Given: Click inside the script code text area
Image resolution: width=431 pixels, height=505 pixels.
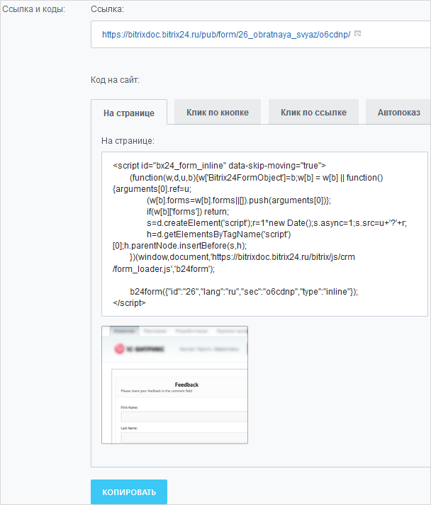Looking at the screenshot, I should tap(264, 234).
